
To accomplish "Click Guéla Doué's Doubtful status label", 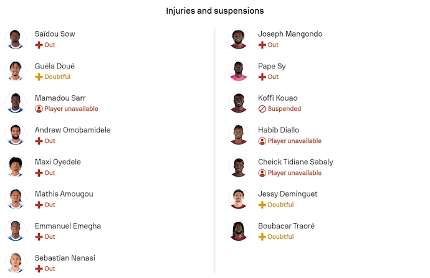I will (x=57, y=77).
